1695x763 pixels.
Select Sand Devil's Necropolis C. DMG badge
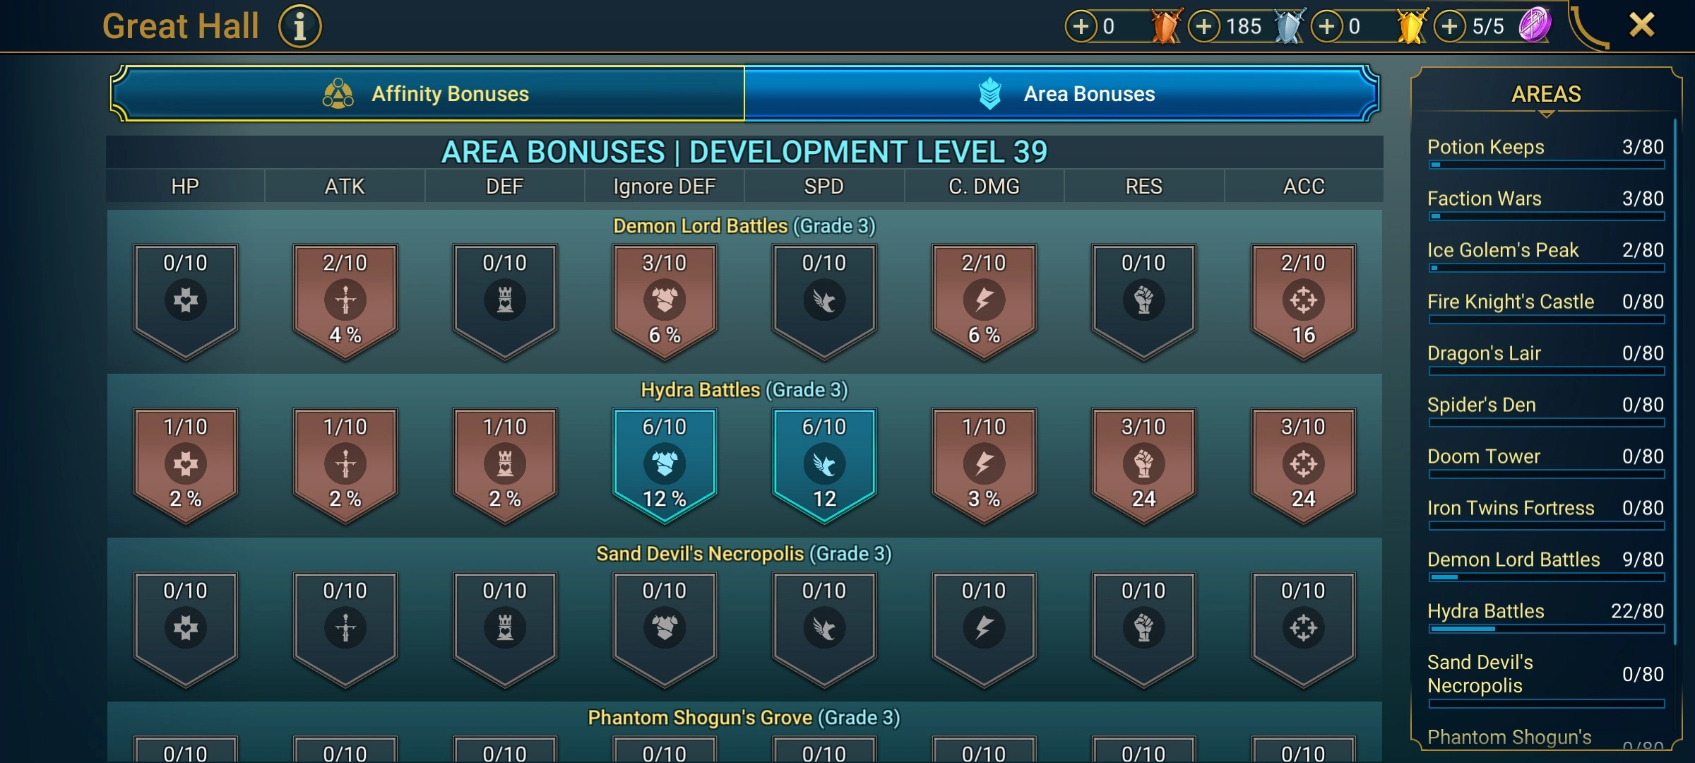984,629
